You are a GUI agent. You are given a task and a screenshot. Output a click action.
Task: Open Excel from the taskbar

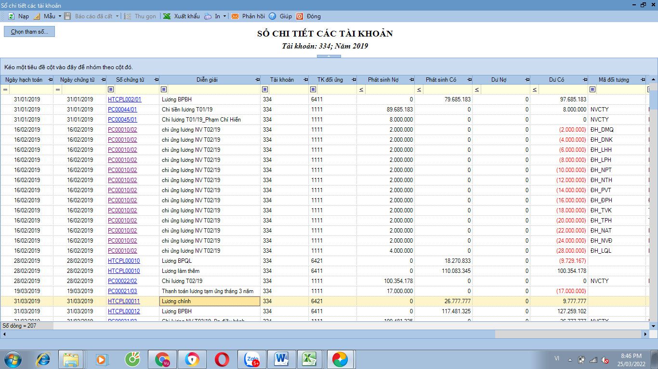click(x=309, y=359)
